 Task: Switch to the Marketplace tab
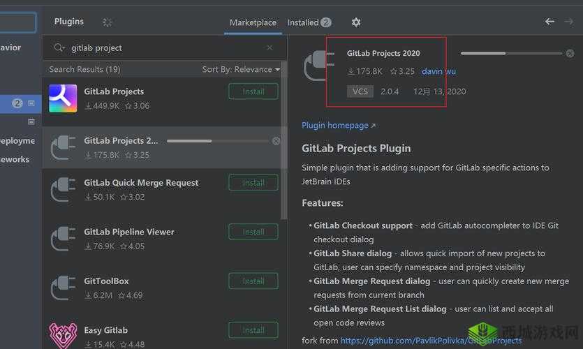pyautogui.click(x=253, y=22)
